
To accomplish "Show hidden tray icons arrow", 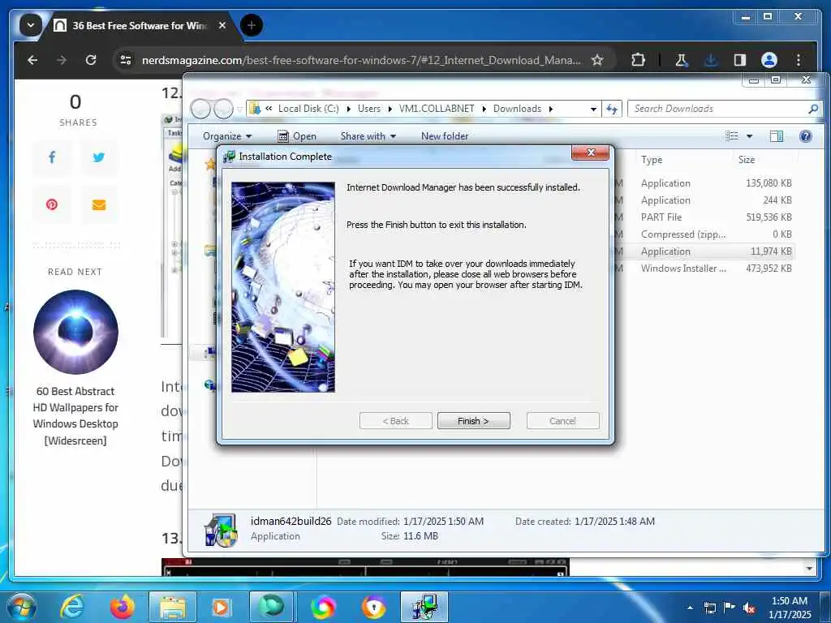I will coord(690,608).
